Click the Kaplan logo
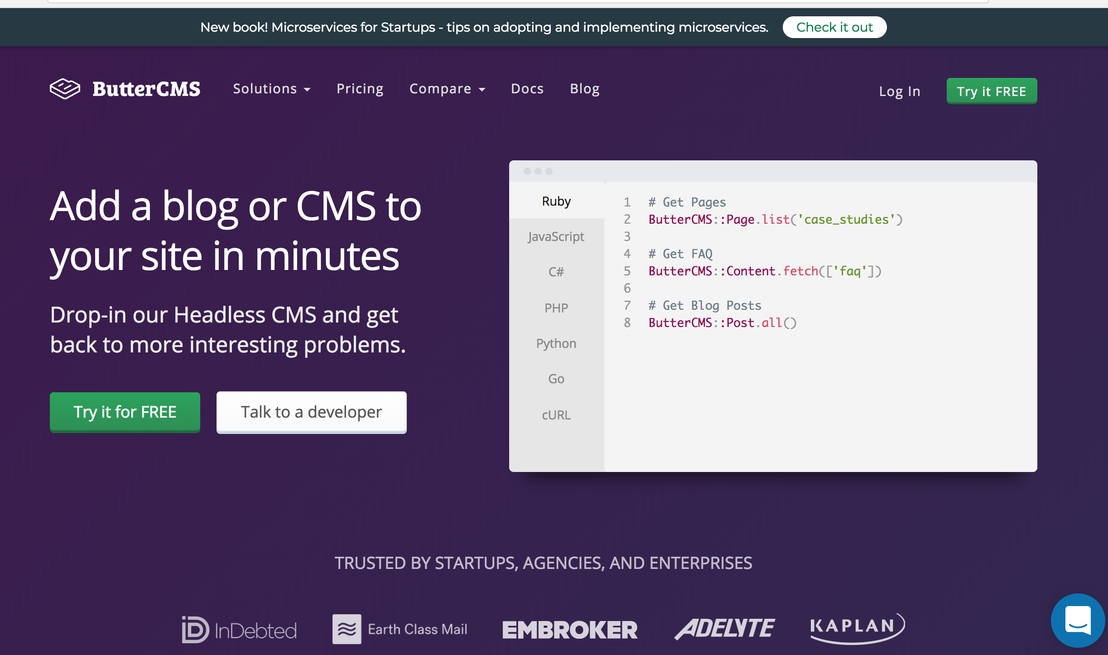Screen dimensions: 1108x655 (857, 628)
